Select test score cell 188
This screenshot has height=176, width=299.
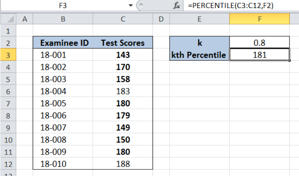[123, 164]
